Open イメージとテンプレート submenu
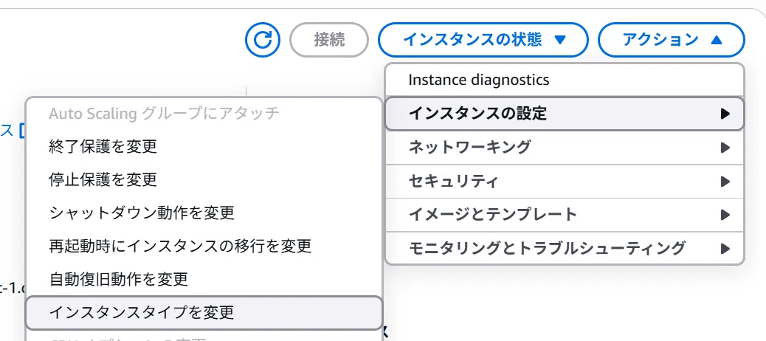The width and height of the screenshot is (766, 341). tap(565, 215)
